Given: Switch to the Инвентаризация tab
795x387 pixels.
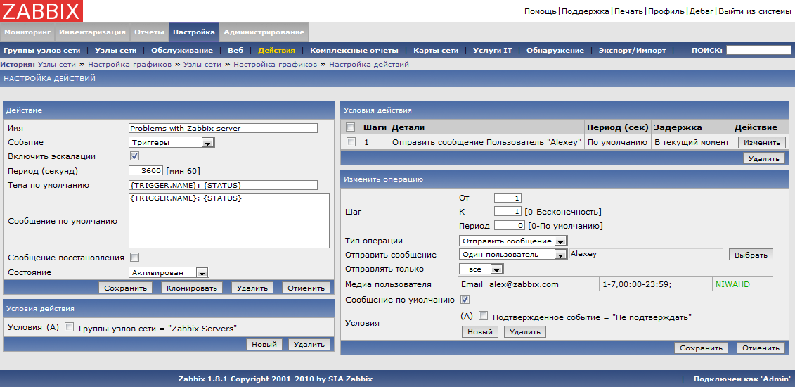Looking at the screenshot, I should pos(92,32).
